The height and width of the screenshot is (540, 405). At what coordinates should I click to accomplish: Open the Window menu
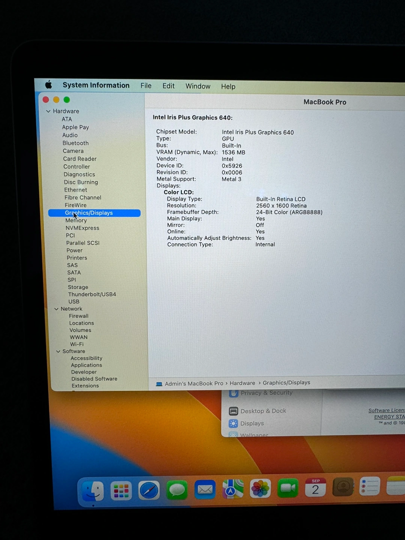tap(198, 86)
